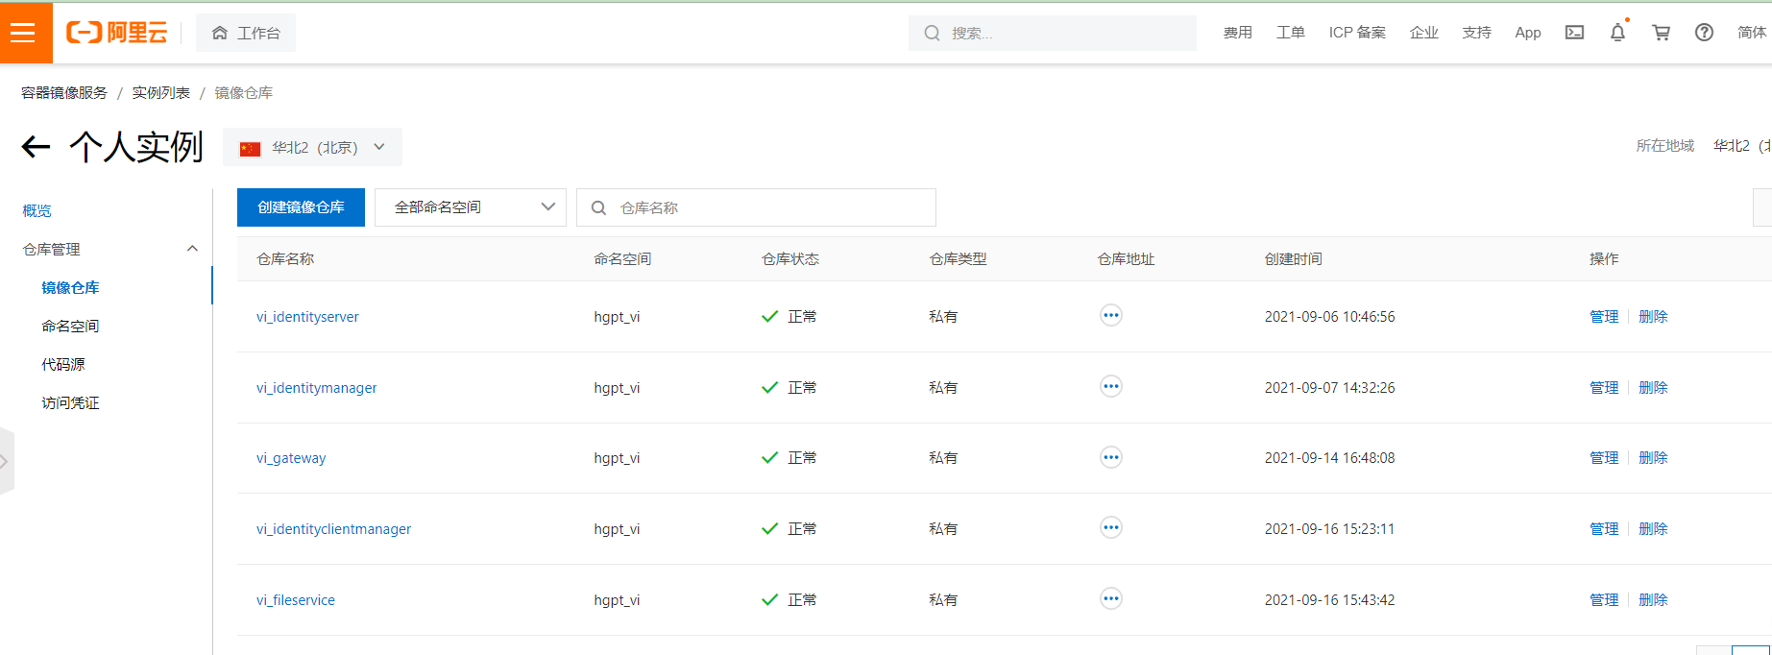Image resolution: width=1772 pixels, height=655 pixels.
Task: Show repository address for vi_identityserver
Action: point(1110,316)
